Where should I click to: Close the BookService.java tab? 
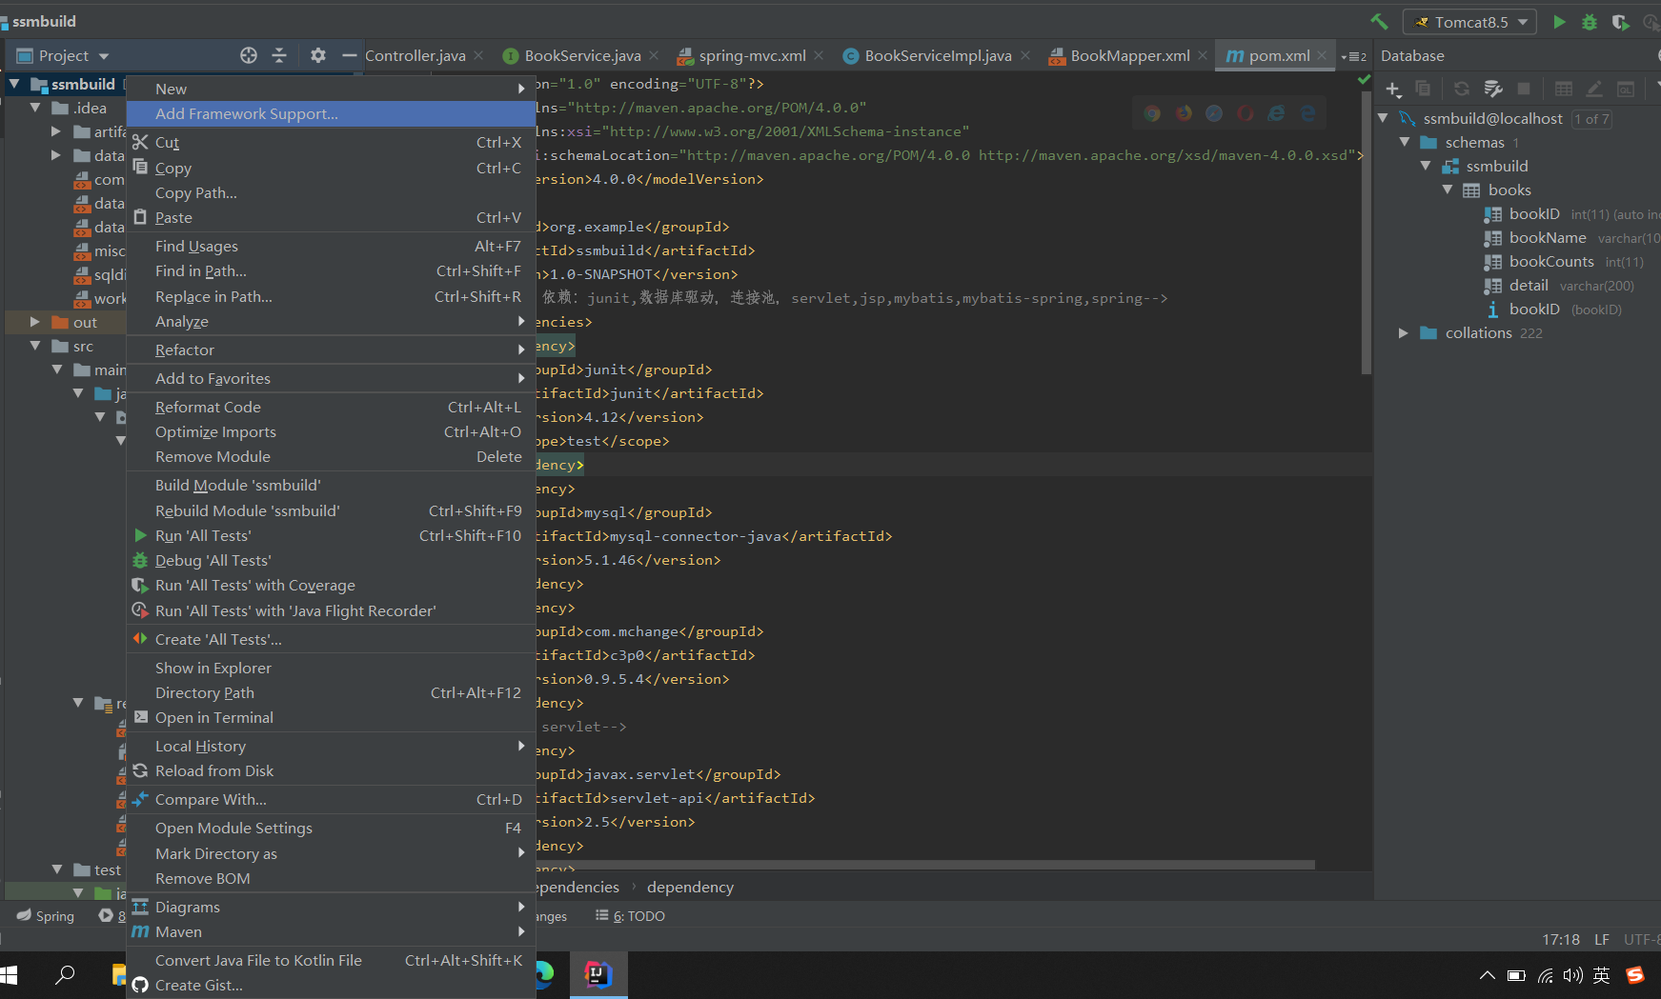tap(654, 55)
